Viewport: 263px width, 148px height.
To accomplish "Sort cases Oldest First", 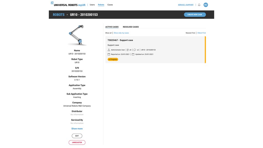I will pos(202,33).
